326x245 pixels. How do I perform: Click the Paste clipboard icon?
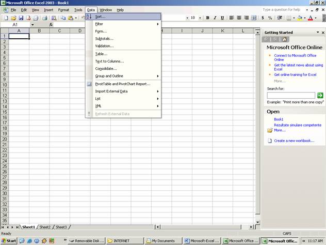[71, 18]
